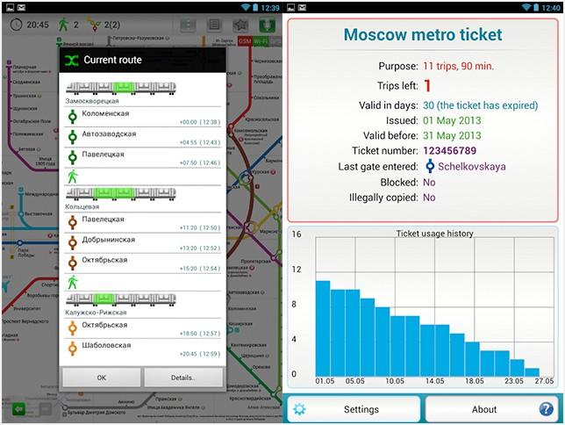Click the green download icon in toolbar
This screenshot has width=565, height=425.
(267, 25)
